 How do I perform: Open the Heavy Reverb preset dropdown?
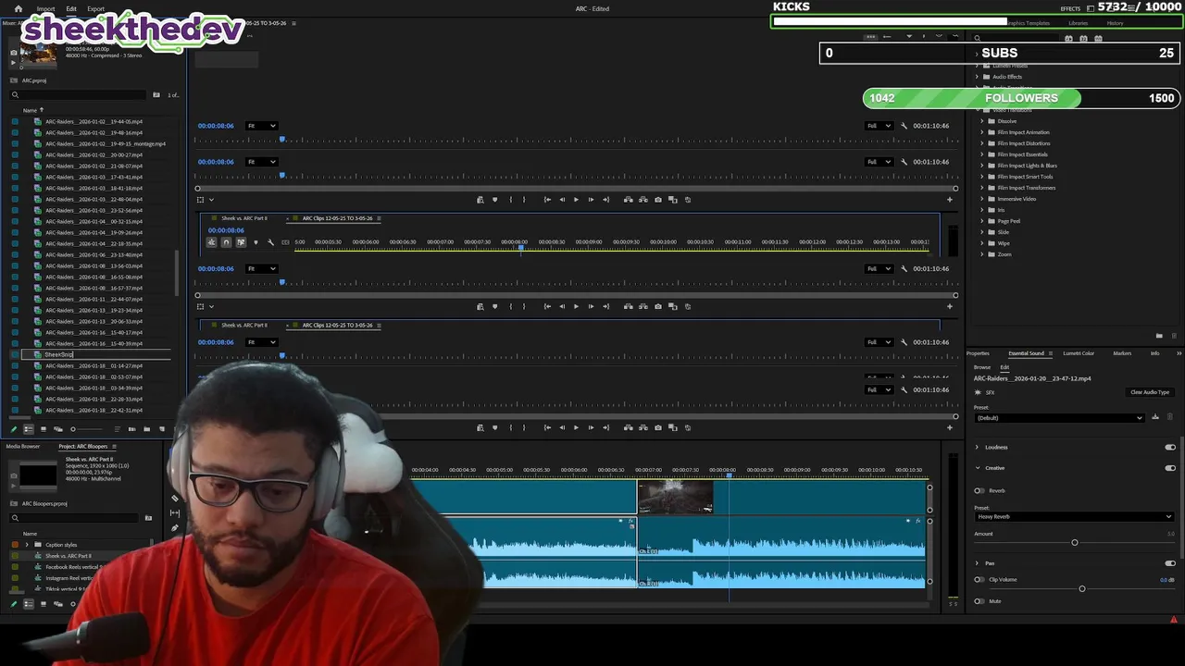coord(1074,516)
